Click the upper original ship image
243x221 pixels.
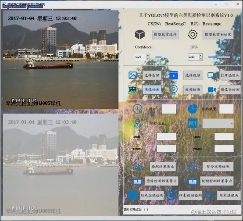pyautogui.click(x=61, y=60)
